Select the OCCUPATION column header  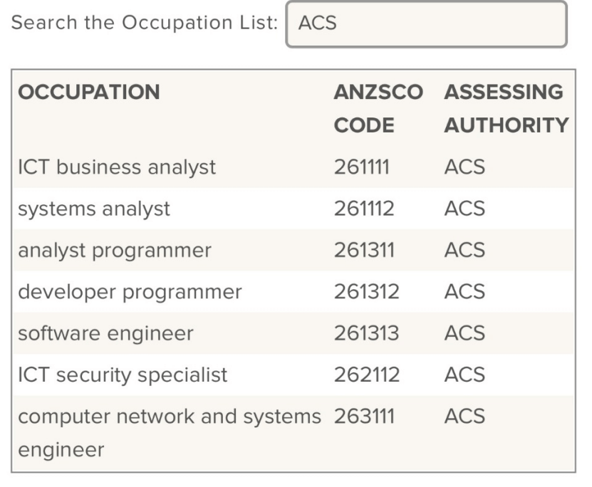pyautogui.click(x=89, y=92)
